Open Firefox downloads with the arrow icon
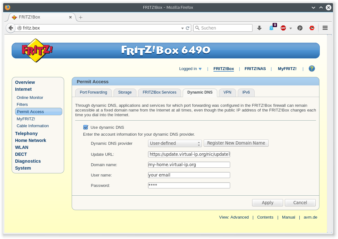The width and height of the screenshot is (338, 239). pos(259,28)
